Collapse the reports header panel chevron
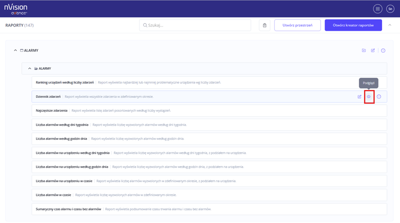The height and width of the screenshot is (223, 400). point(390,25)
